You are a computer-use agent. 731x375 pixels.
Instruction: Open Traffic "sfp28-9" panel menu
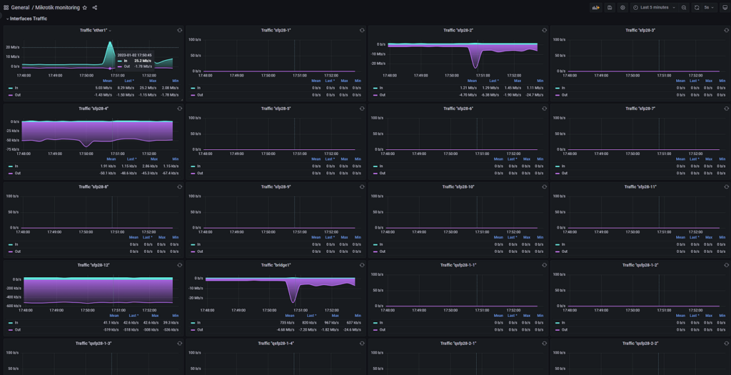pyautogui.click(x=276, y=187)
